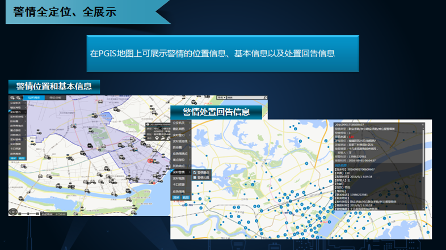Close the alert detail info popup
The width and height of the screenshot is (446, 250).
[x=423, y=125]
